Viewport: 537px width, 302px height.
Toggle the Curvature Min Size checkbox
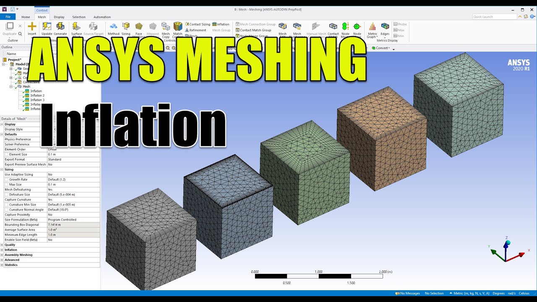click(x=6, y=205)
